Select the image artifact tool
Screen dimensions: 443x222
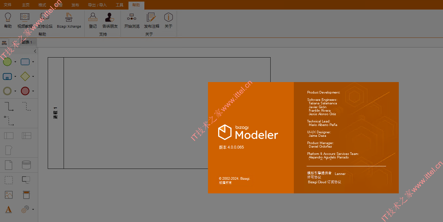pos(9,195)
